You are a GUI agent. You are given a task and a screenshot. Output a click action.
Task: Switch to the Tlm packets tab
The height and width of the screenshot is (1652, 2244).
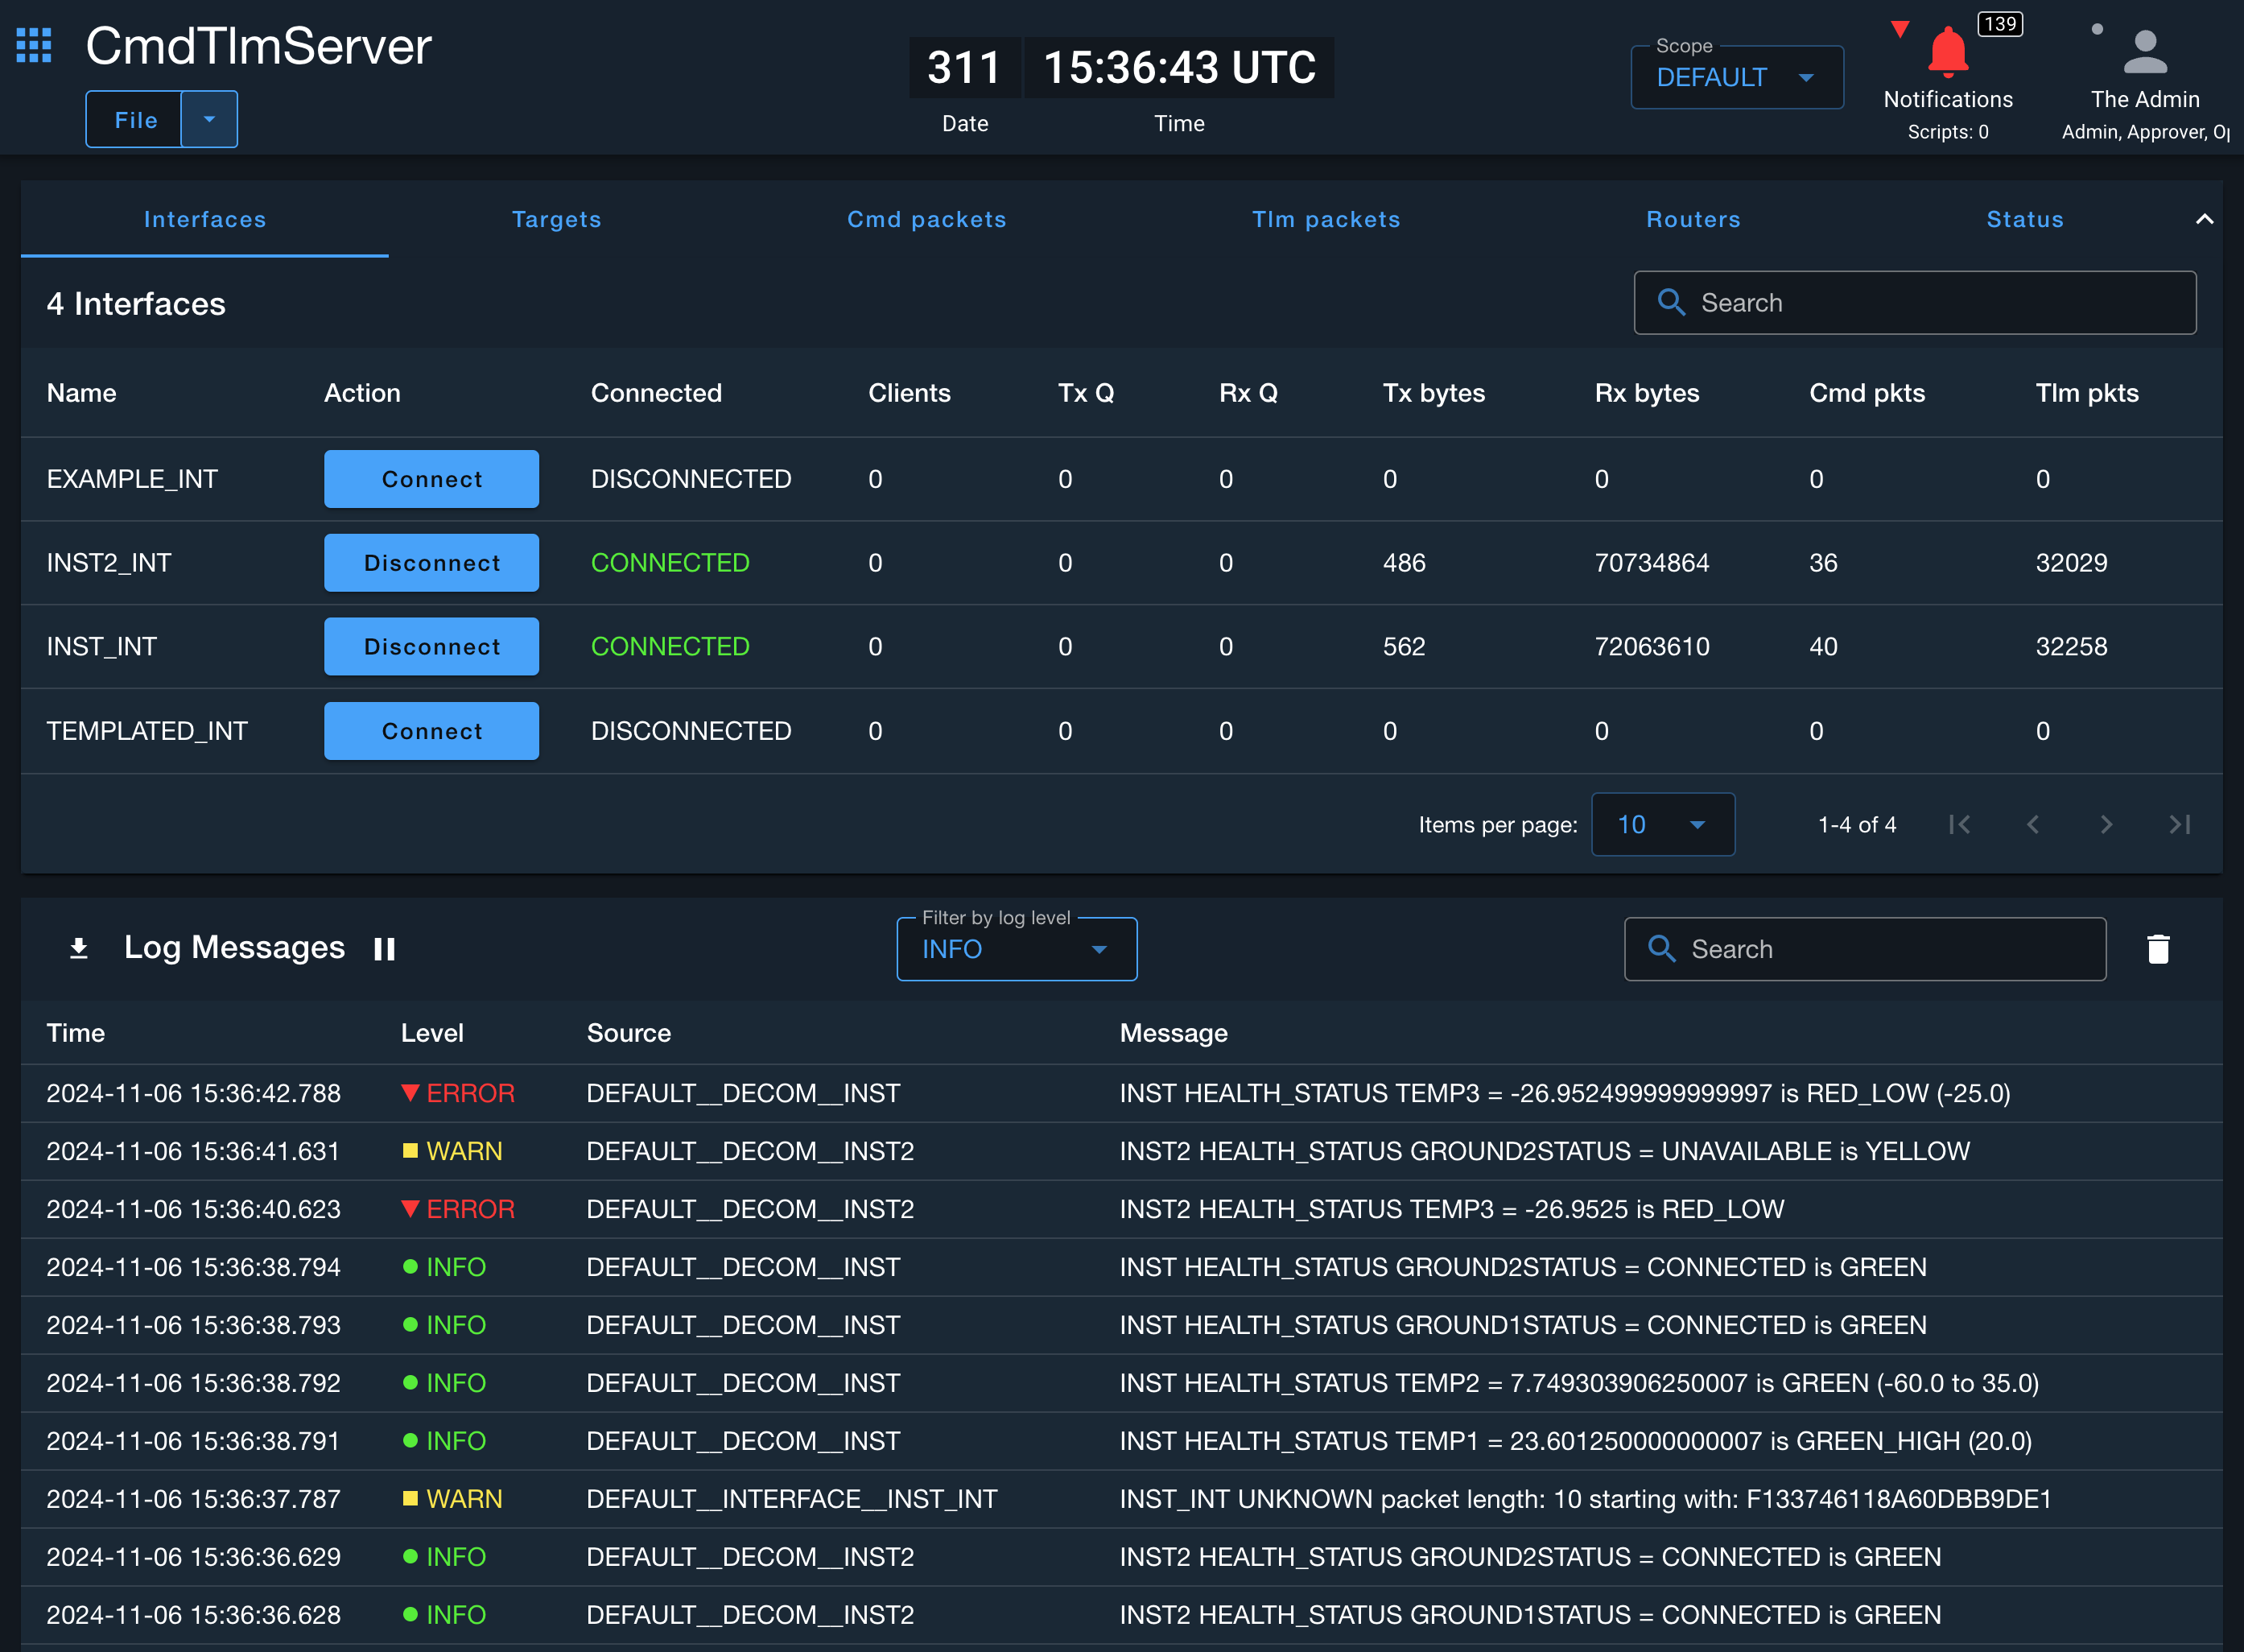tap(1327, 218)
